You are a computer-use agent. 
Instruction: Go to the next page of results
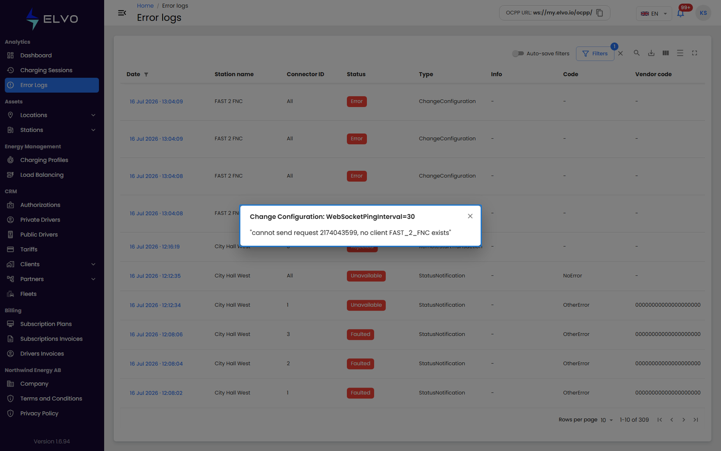pos(684,420)
